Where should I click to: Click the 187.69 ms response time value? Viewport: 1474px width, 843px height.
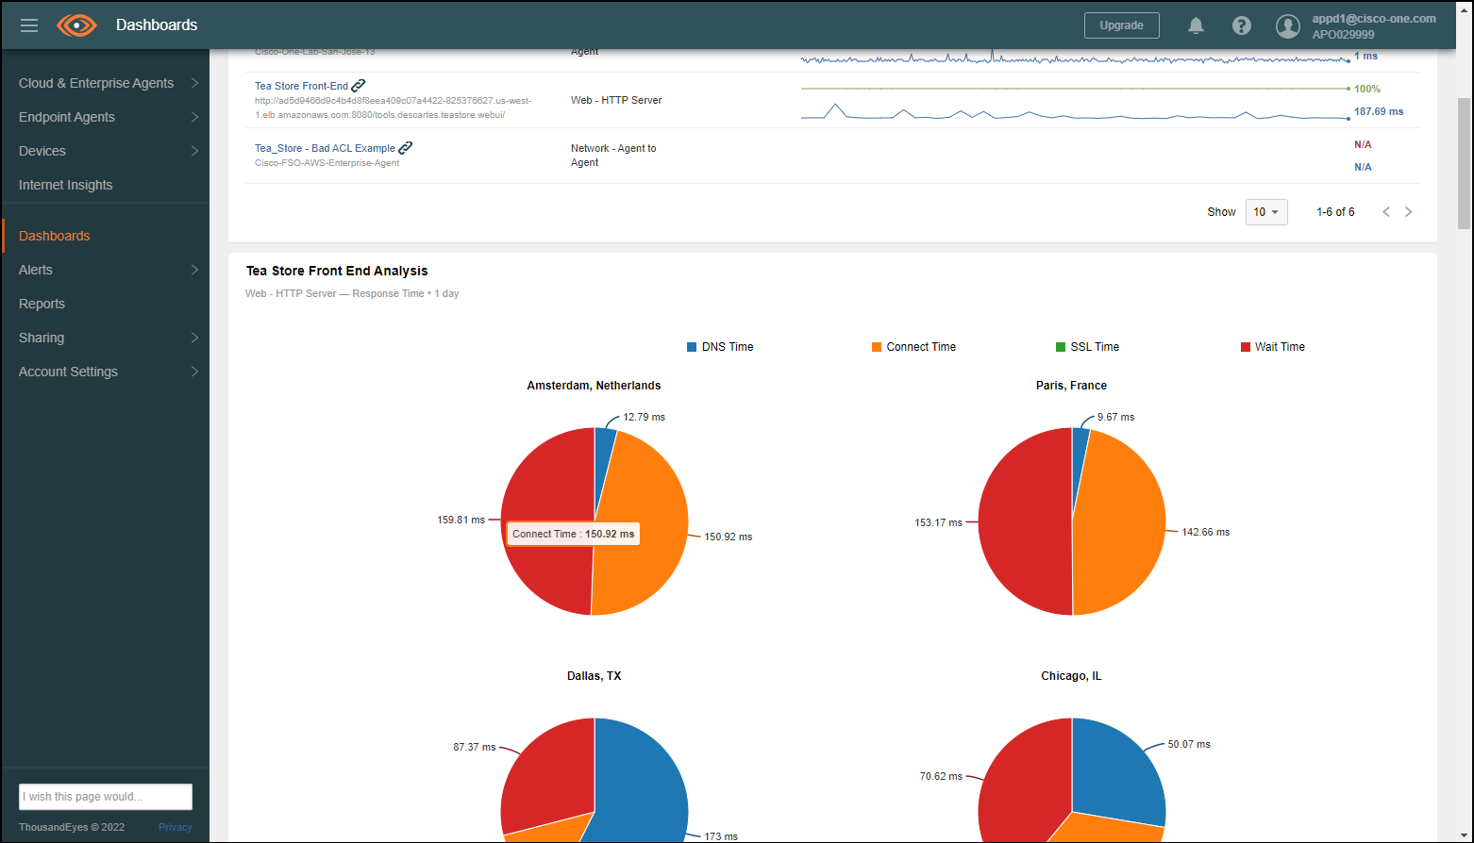tap(1379, 111)
